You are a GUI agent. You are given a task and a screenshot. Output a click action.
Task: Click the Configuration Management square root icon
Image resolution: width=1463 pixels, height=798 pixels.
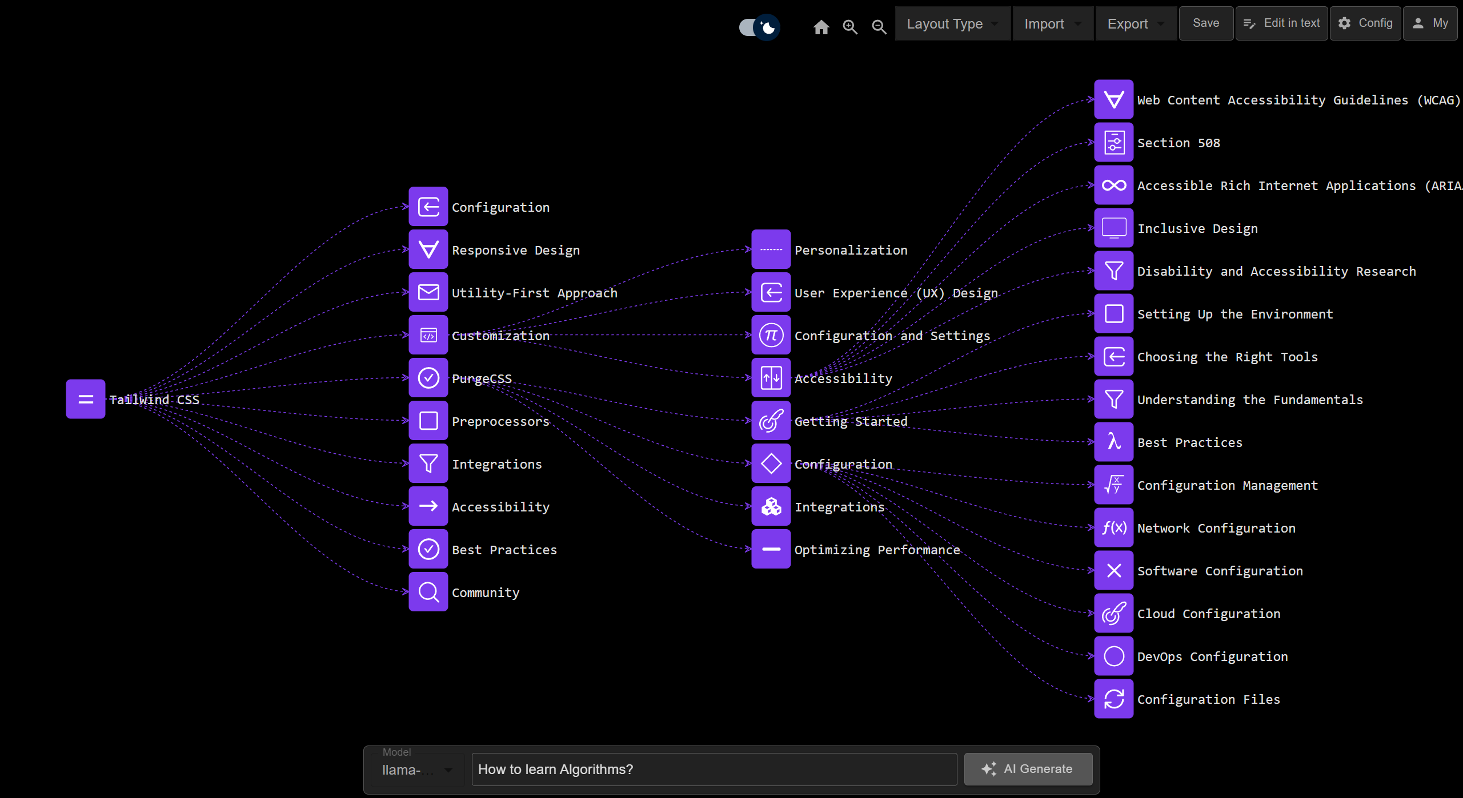coord(1114,485)
